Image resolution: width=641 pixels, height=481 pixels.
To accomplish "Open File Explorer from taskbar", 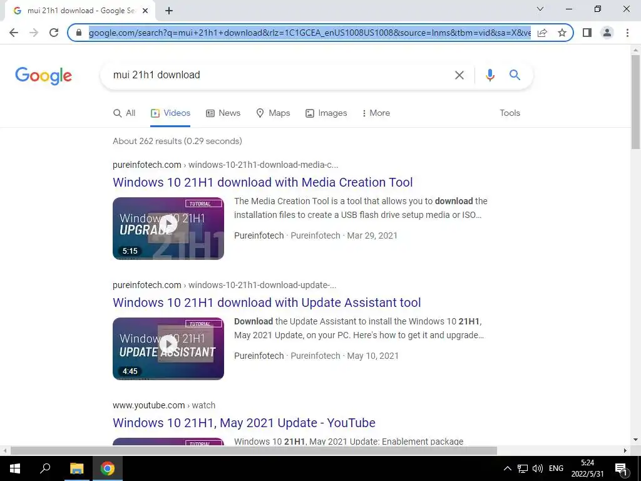I will (76, 468).
